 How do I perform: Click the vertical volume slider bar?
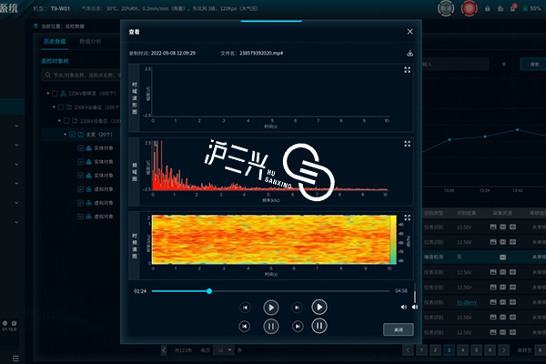(x=415, y=293)
